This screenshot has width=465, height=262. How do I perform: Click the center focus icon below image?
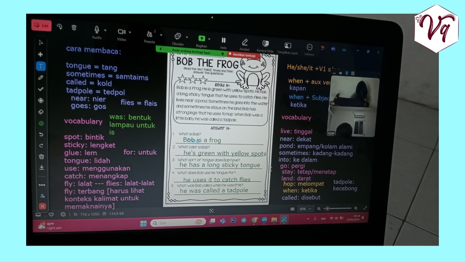click(211, 211)
